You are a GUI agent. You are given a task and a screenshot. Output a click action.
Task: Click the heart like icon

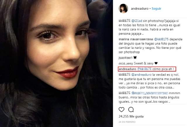[122, 109]
